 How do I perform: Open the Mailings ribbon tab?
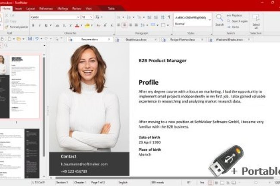62,9
